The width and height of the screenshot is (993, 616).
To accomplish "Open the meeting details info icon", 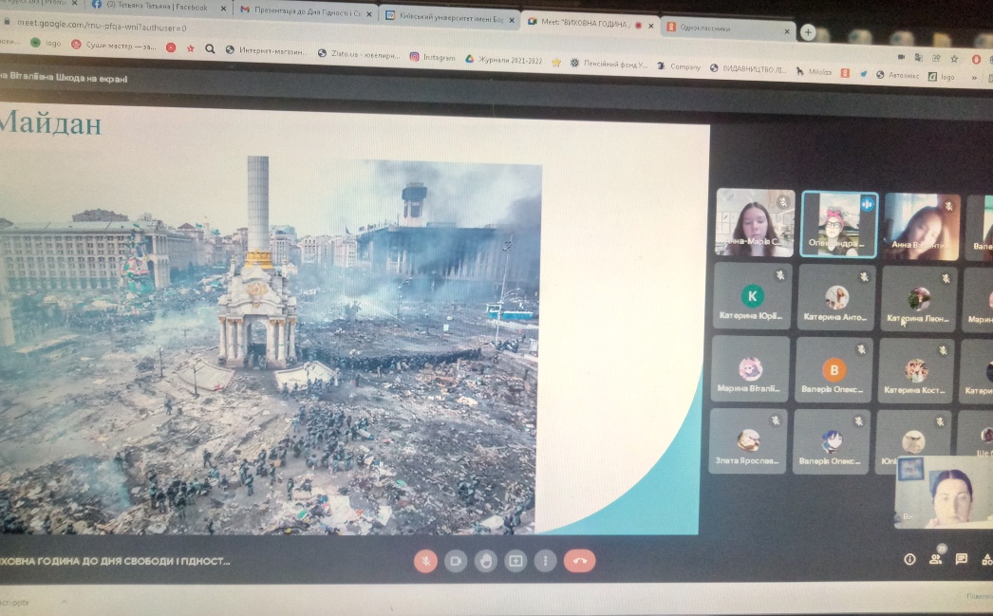I will tap(909, 559).
